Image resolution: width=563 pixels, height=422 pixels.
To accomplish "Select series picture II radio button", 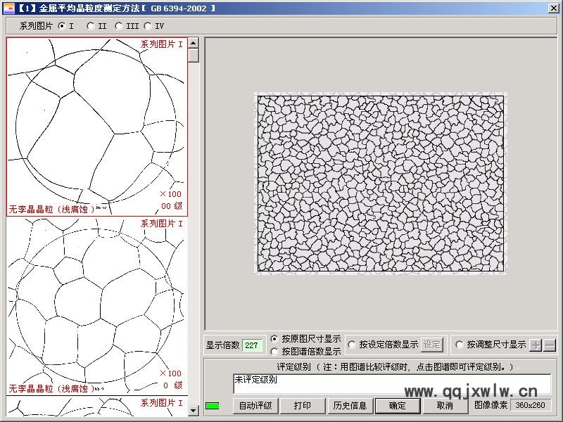I will click(x=91, y=26).
